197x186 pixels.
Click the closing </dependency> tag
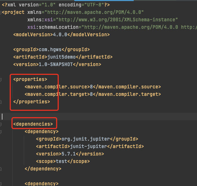pyautogui.click(x=43, y=169)
